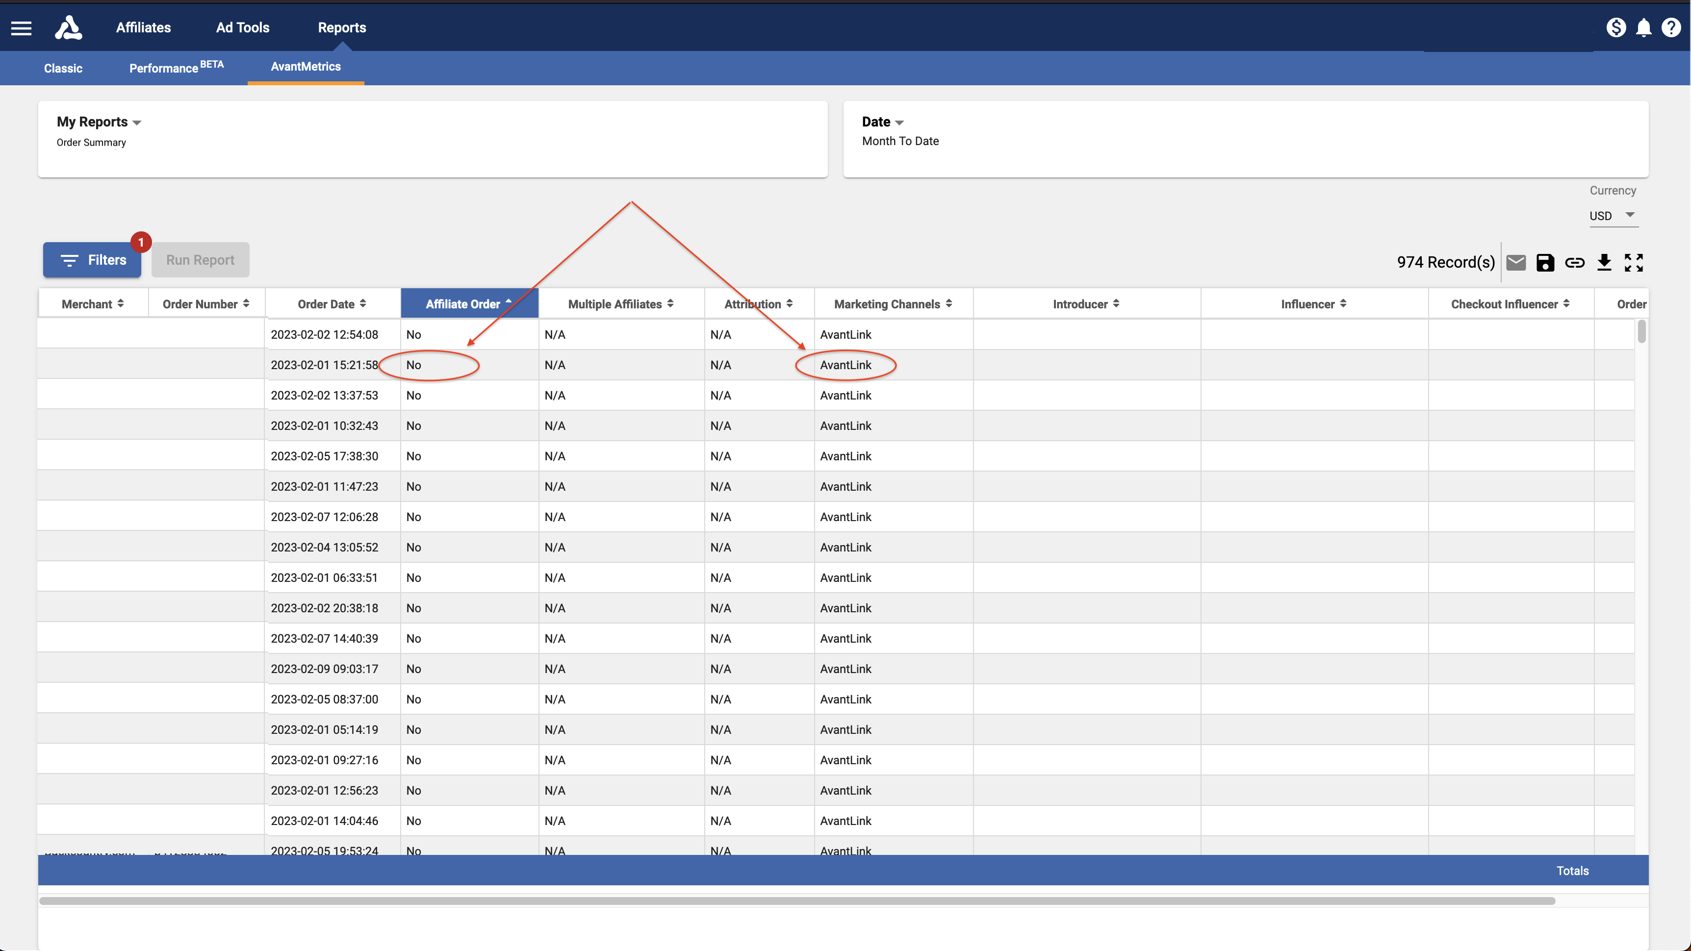Sort by the Order Number column arrows
The height and width of the screenshot is (951, 1691).
click(x=246, y=303)
